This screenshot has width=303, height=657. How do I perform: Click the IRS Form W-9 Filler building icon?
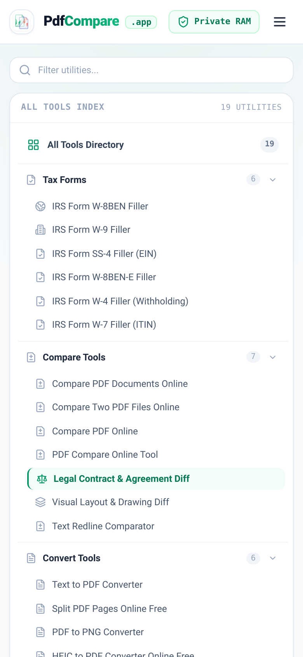tap(40, 230)
